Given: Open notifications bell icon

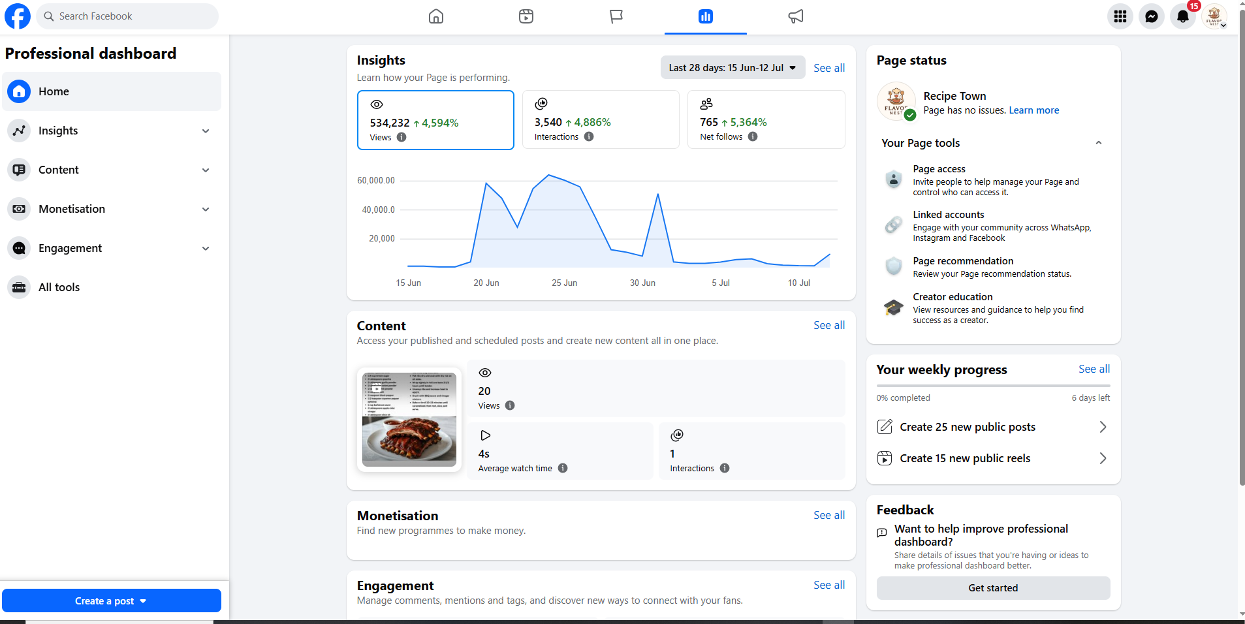Looking at the screenshot, I should 1183,16.
